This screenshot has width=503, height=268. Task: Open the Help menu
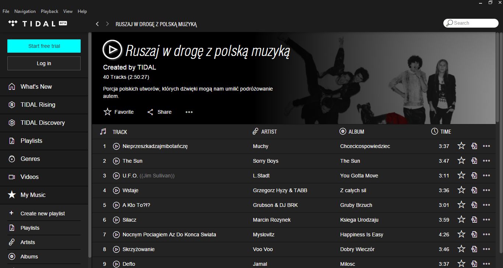click(82, 11)
